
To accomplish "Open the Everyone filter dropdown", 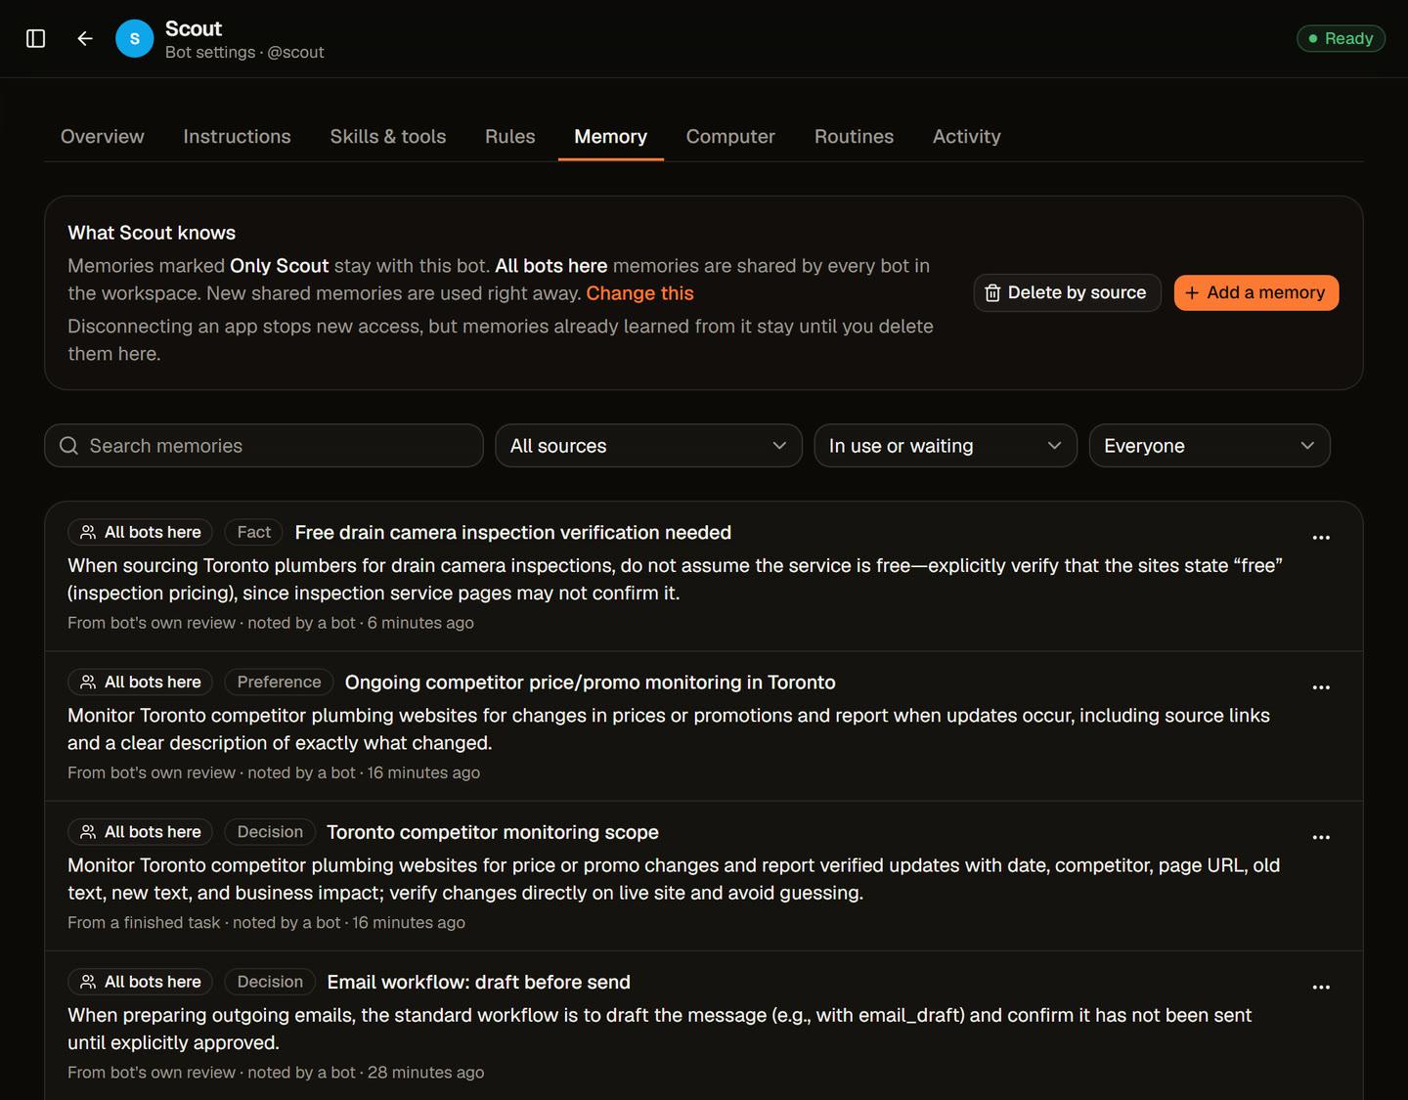I will (1210, 446).
